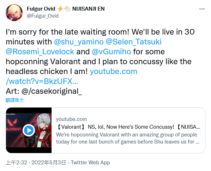The image size is (211, 171).
Task: Click the lightning bolt emoji in name
Action: (60, 9)
